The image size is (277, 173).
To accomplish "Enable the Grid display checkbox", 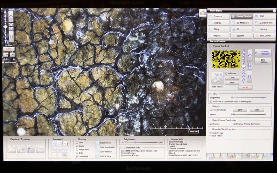I will coord(77,142).
